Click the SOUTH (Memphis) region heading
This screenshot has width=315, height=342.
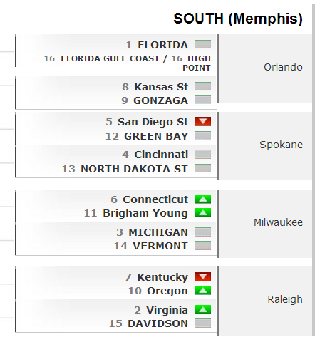(238, 19)
